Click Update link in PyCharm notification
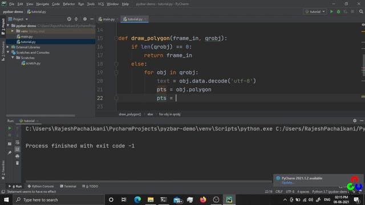The height and width of the screenshot is (205, 365). (287, 183)
